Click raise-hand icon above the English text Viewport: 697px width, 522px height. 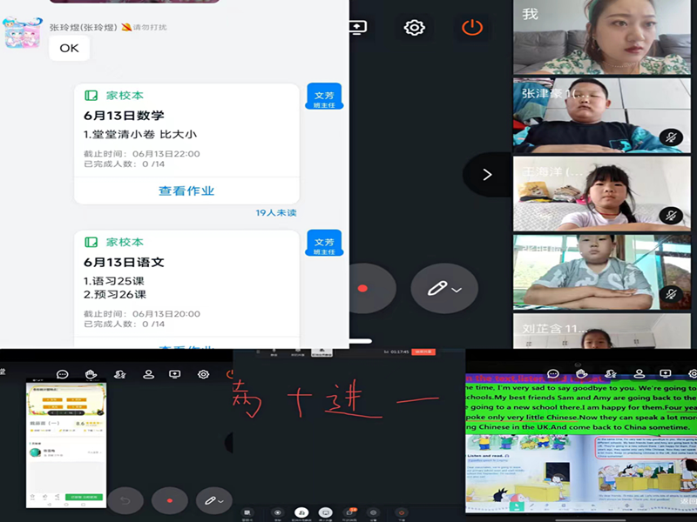[581, 374]
